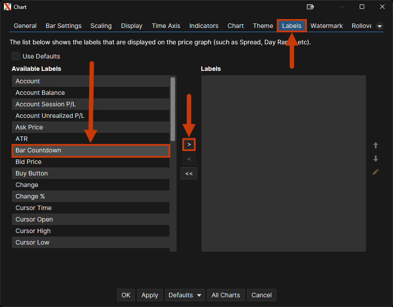Expand the hidden tabs overflow arrow
The width and height of the screenshot is (393, 307).
click(x=380, y=26)
